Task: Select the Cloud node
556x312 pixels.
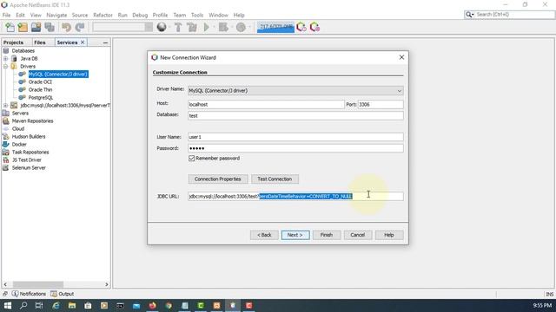Action: [18, 129]
